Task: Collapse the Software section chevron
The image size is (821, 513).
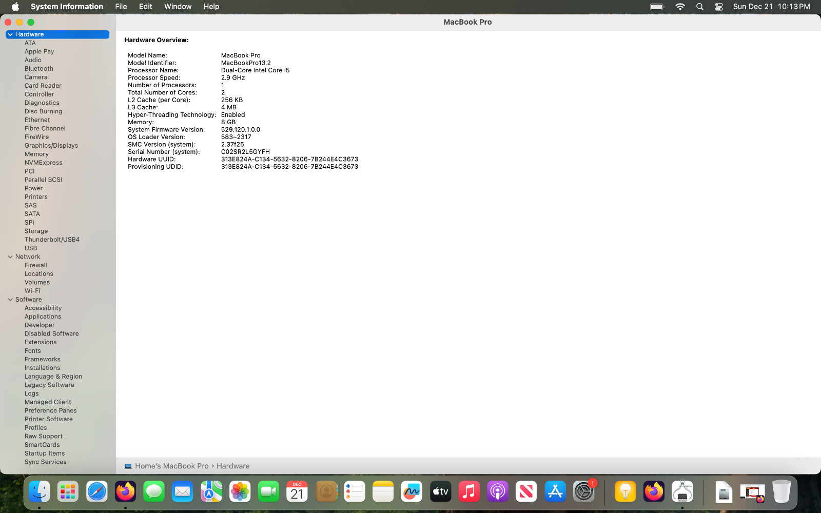Action: 10,300
